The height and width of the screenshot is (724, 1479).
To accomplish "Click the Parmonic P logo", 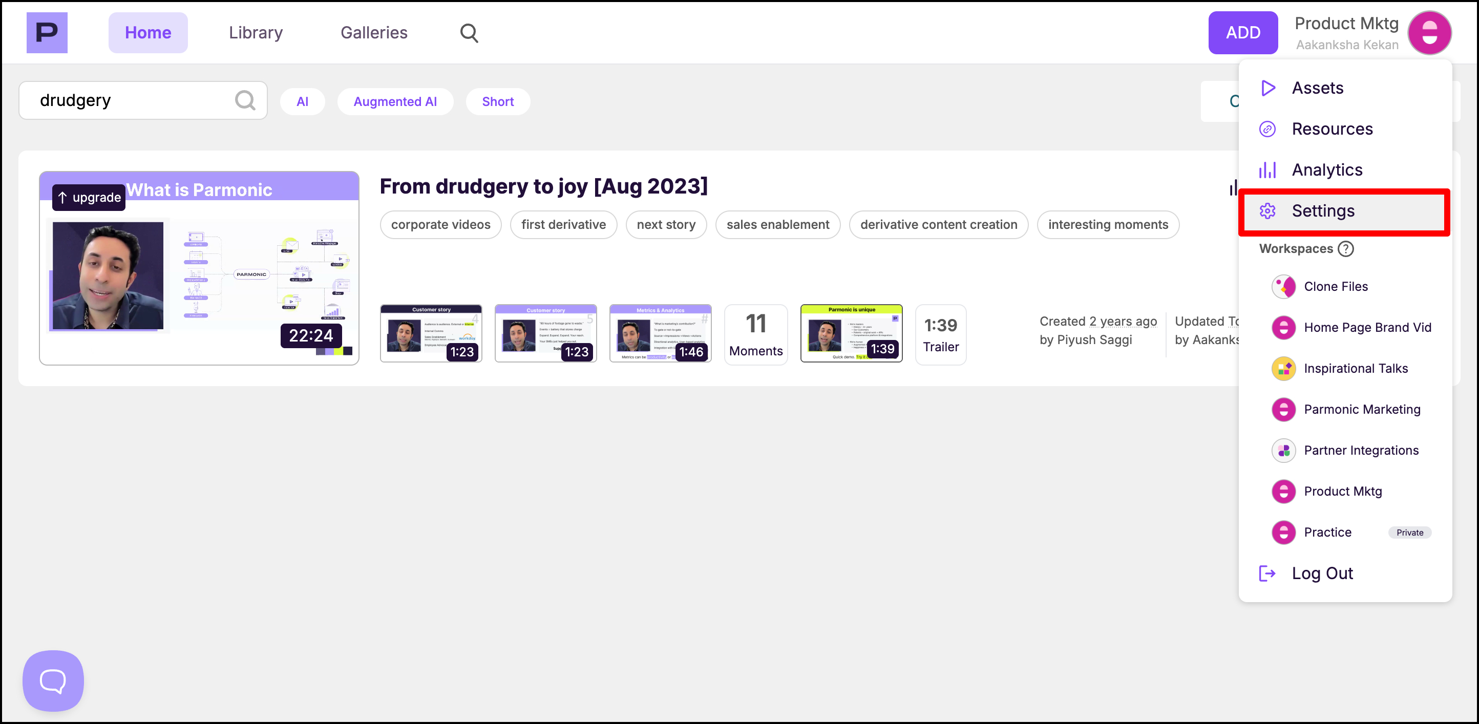I will point(47,33).
